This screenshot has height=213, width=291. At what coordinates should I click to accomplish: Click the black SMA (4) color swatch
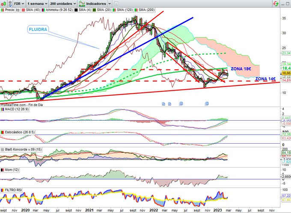tap(76, 10)
